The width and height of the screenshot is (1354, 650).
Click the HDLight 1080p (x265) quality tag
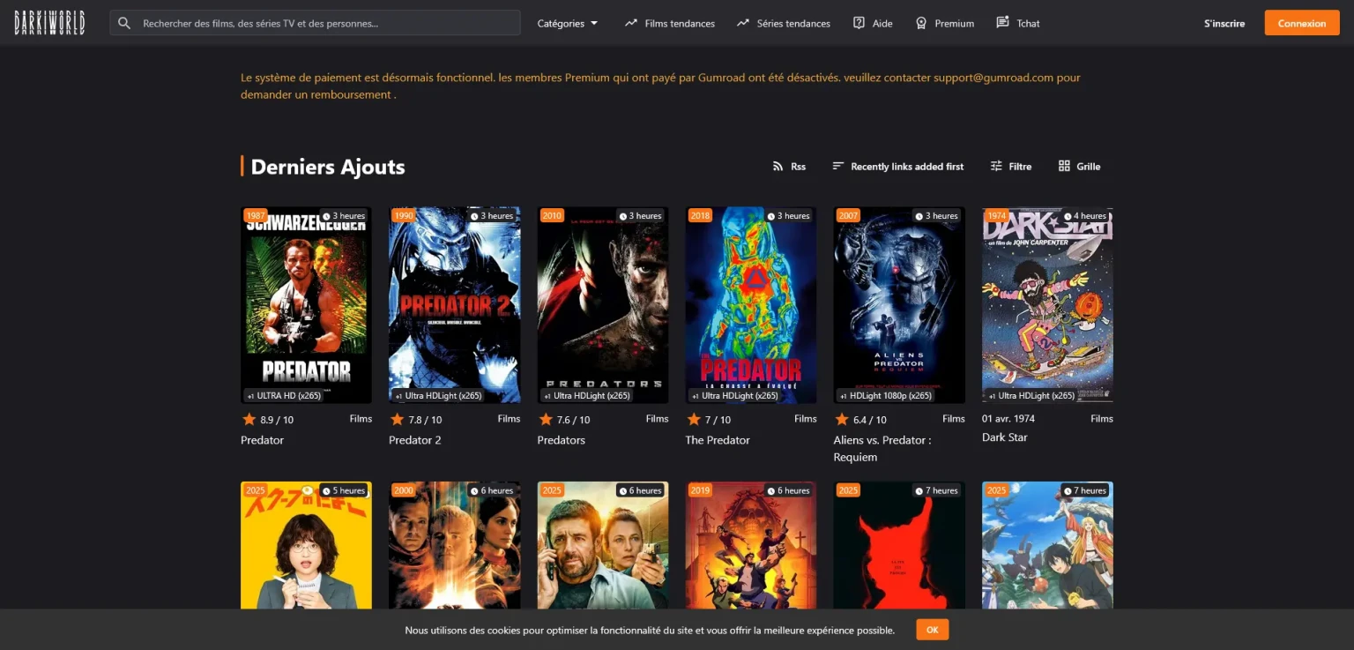point(886,396)
